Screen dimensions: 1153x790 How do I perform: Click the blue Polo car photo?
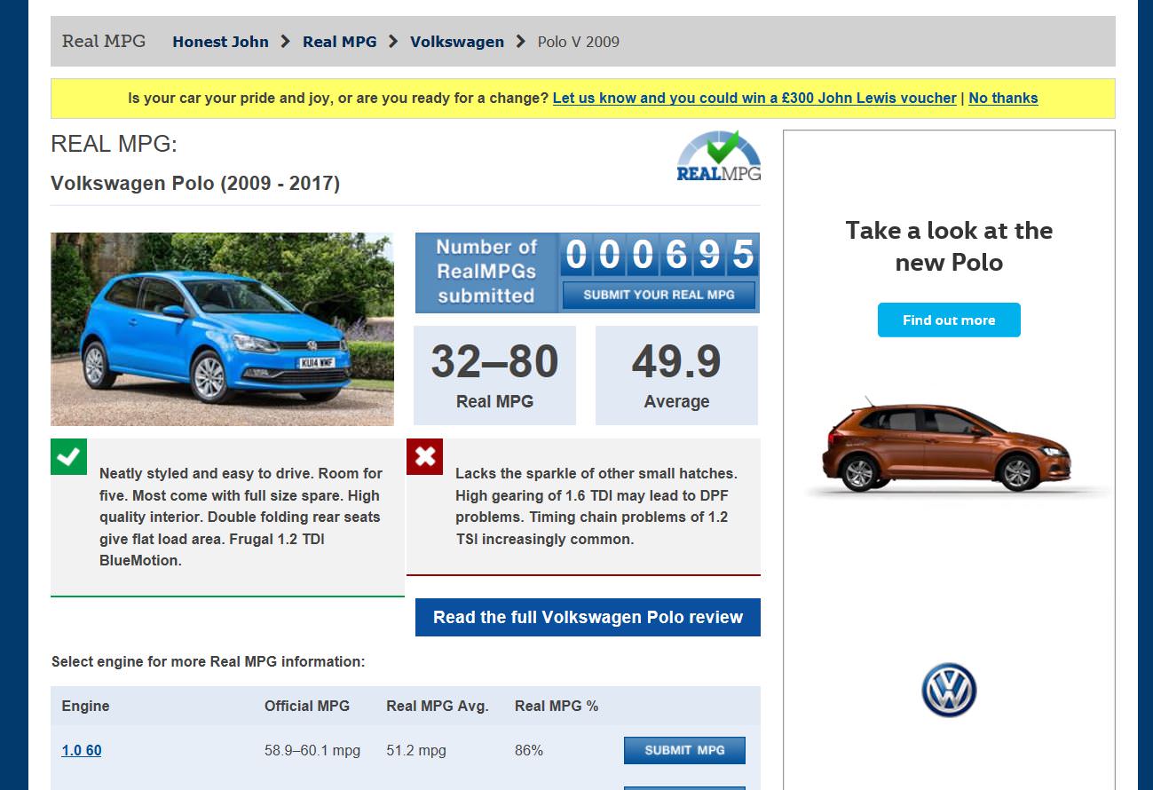point(222,329)
